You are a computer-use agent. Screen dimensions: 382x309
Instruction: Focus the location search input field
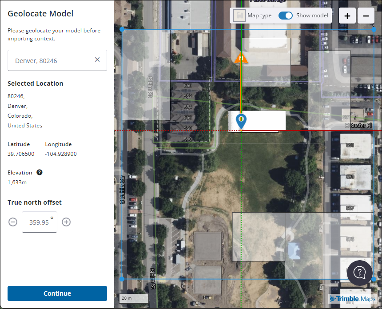pos(51,60)
